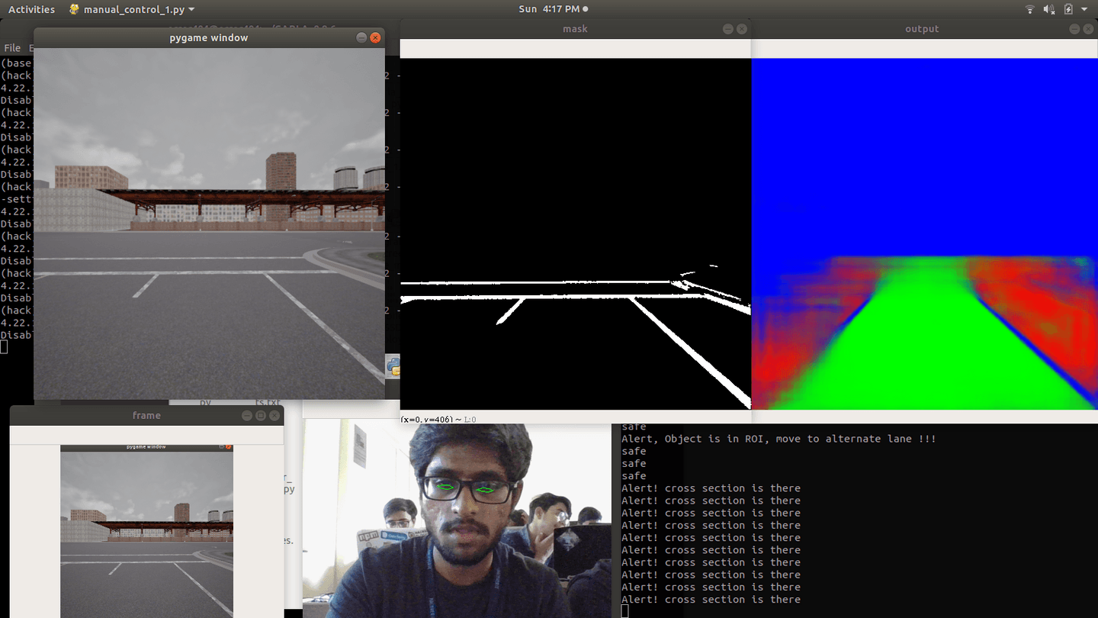The image size is (1098, 618).
Task: Open the terminal File menu
Action: 12,48
